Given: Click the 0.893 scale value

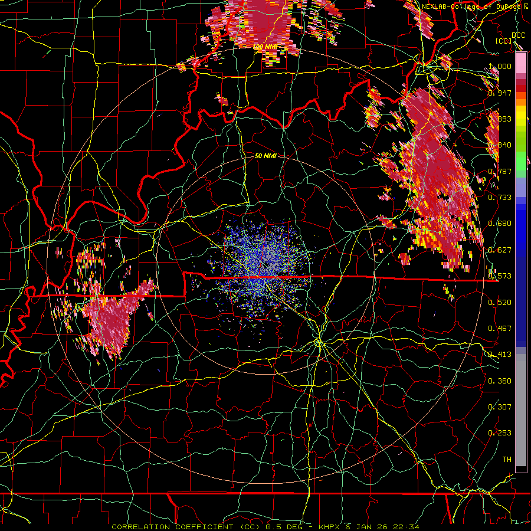Looking at the screenshot, I should 500,119.
